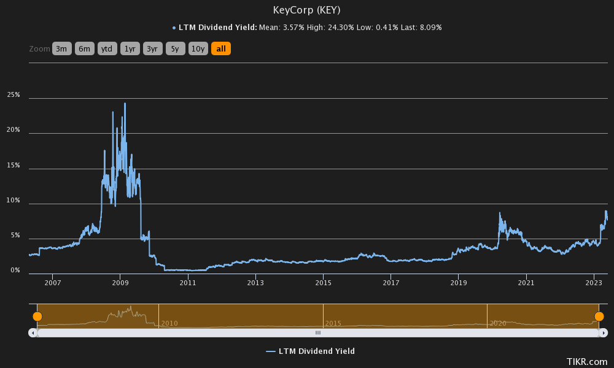Click the right scrollbar arrow icon
614x368 pixels.
605,332
